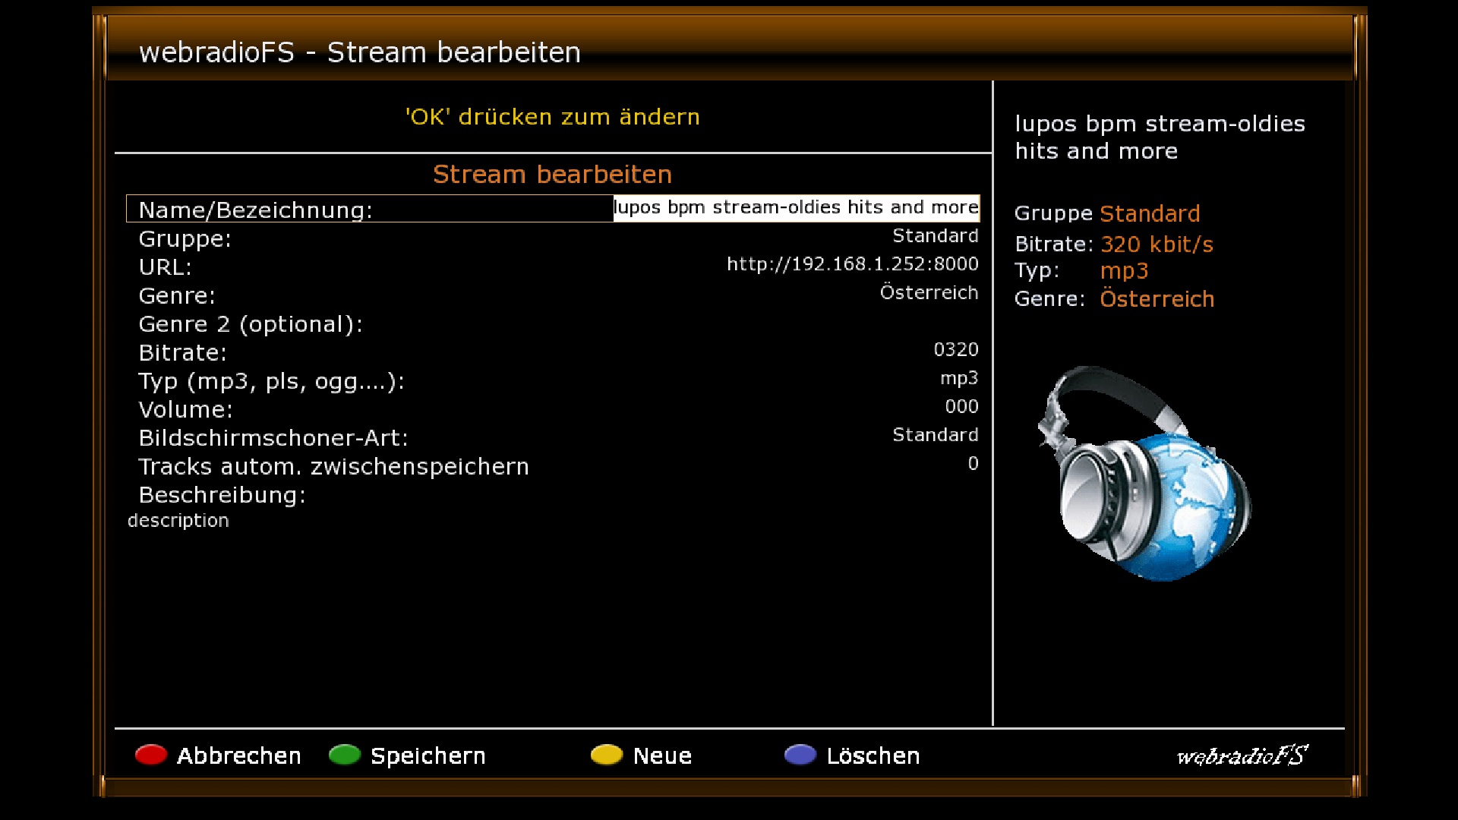The image size is (1458, 820).
Task: Click the headphones globe logo image
Action: coord(1144,474)
